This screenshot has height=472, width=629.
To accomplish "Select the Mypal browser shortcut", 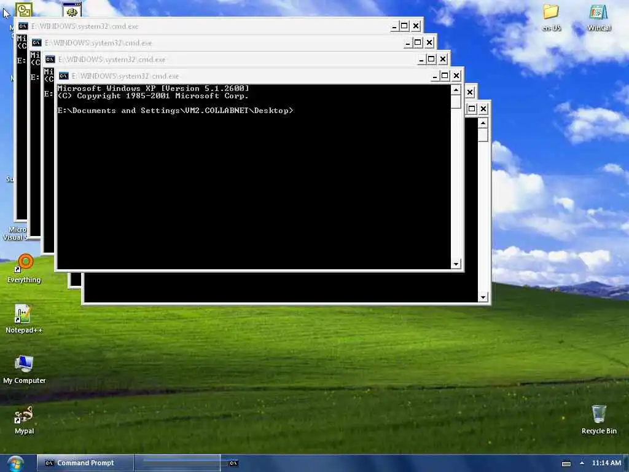I will [24, 420].
